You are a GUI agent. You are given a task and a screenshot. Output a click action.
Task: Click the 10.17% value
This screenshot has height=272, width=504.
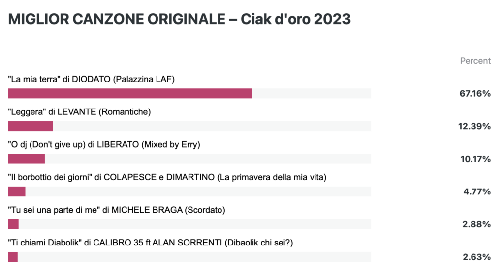475,159
